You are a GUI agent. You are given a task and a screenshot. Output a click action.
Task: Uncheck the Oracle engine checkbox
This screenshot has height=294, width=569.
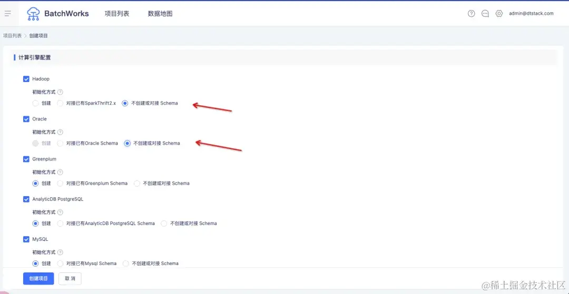tap(26, 119)
